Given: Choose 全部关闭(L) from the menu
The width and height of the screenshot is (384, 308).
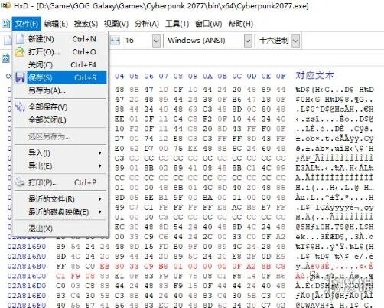Looking at the screenshot, I should click(x=60, y=120).
